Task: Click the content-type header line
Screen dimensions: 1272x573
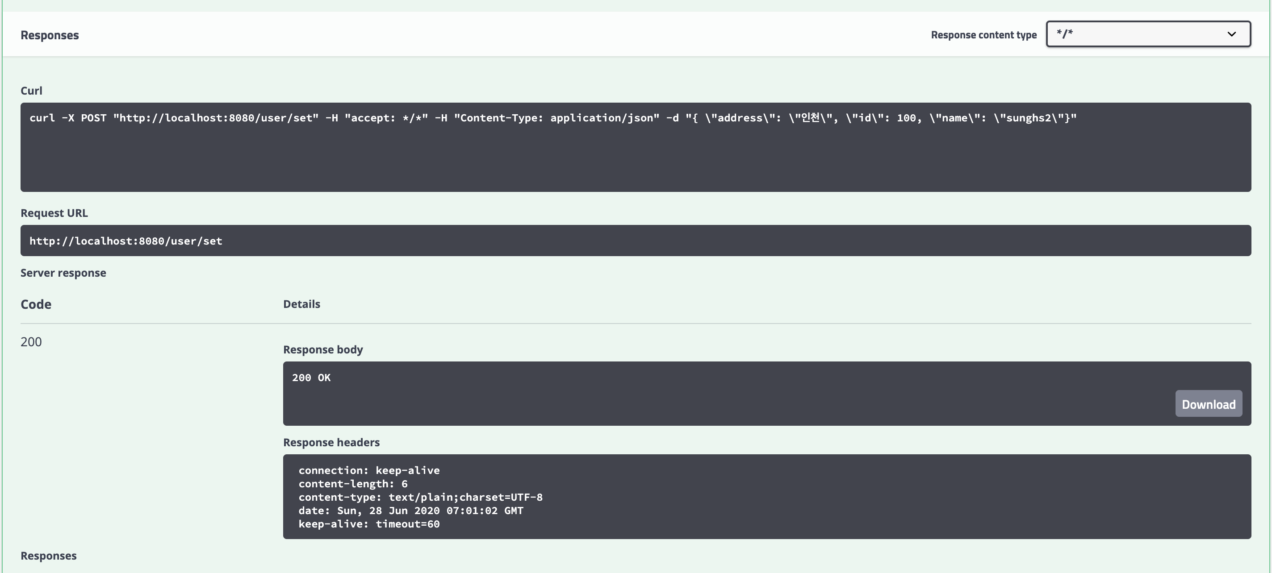Action: click(x=420, y=497)
